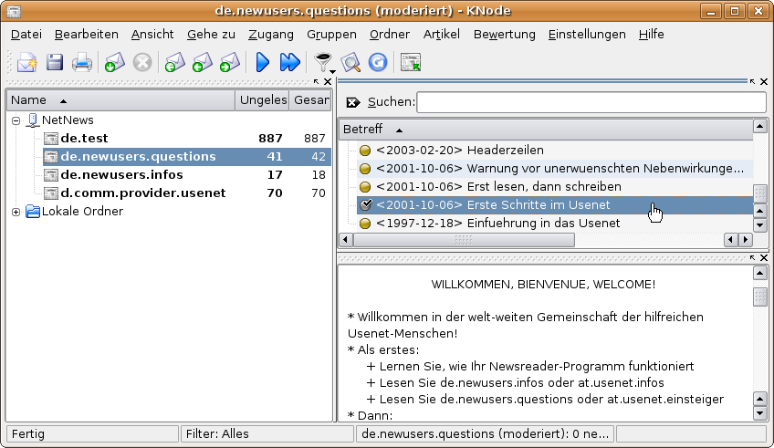Click the floppy disk save icon
774x448 pixels.
(55, 63)
